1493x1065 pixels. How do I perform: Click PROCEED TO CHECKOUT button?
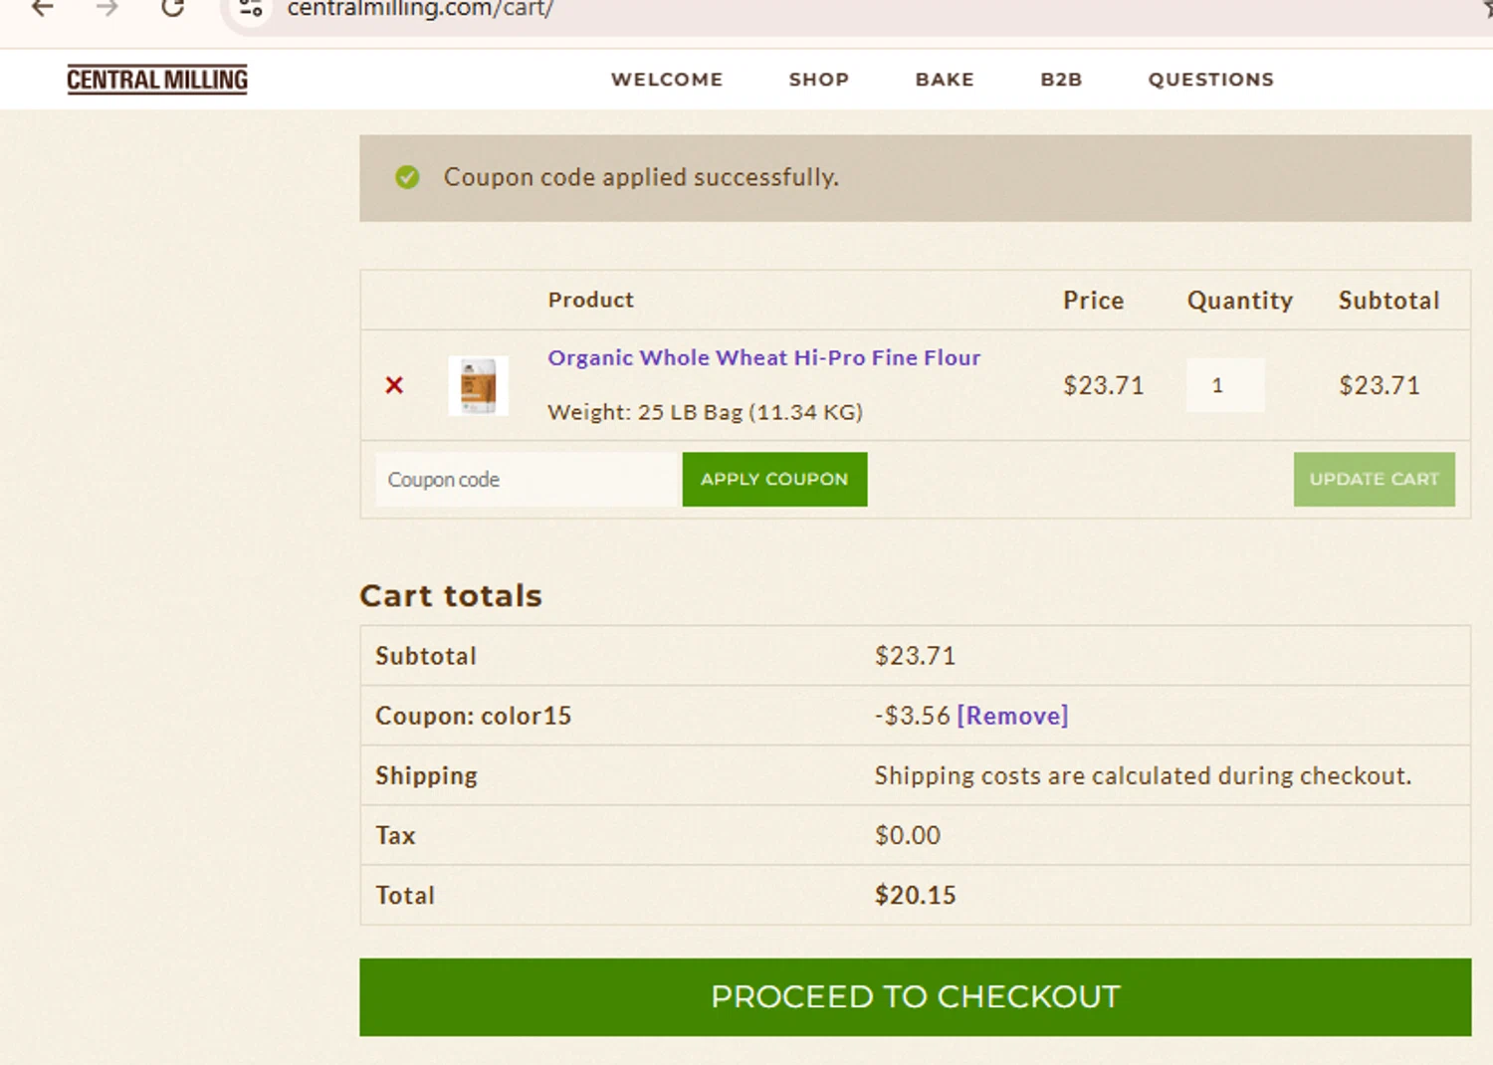point(915,997)
